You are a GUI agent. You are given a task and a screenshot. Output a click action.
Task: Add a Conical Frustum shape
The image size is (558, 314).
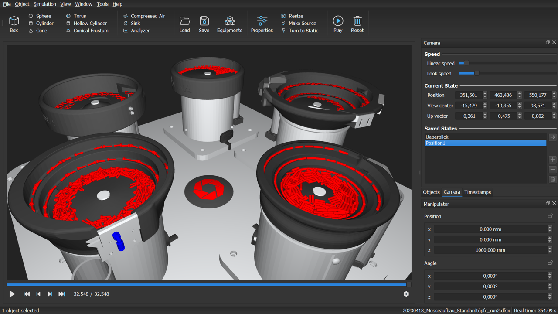(87, 31)
